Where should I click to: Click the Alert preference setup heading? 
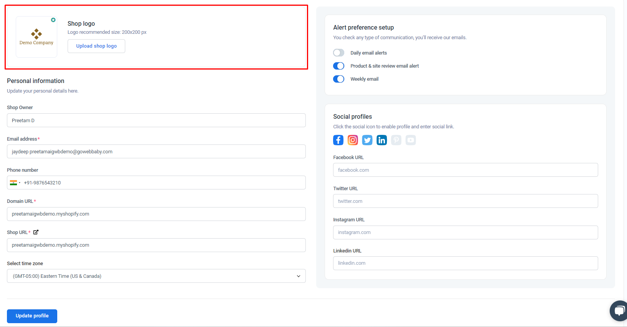(363, 27)
